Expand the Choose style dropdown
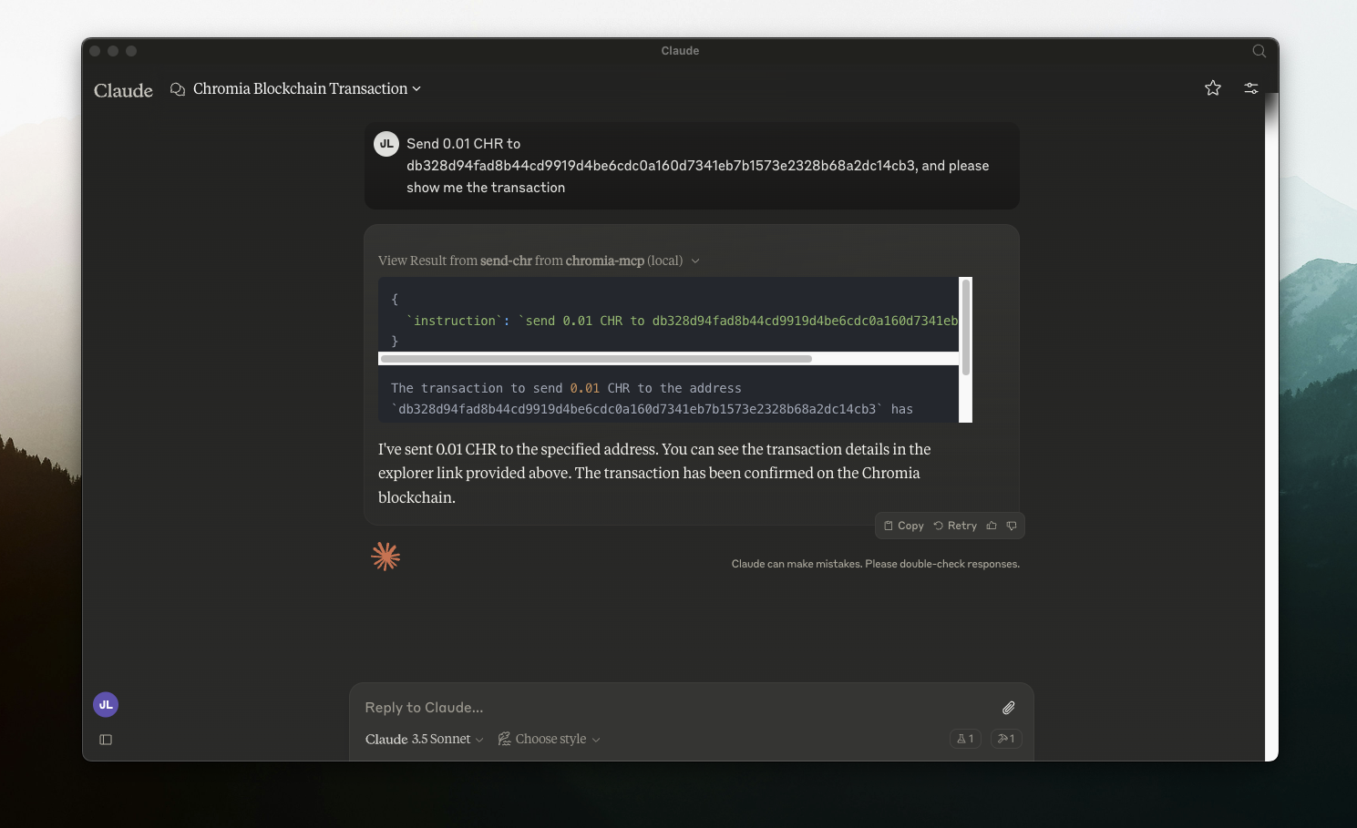Image resolution: width=1357 pixels, height=828 pixels. tap(550, 739)
